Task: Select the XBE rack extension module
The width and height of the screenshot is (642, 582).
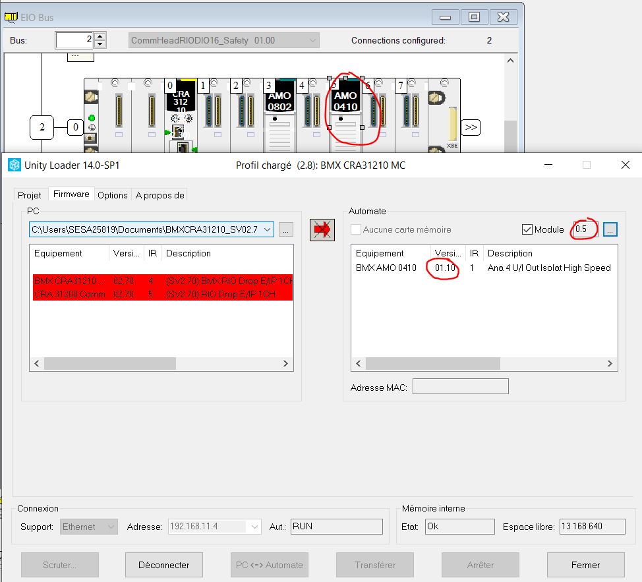Action: coord(444,115)
